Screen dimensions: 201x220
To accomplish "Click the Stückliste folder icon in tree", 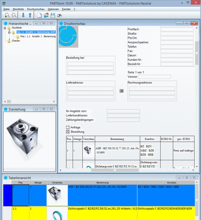I will [9, 28].
